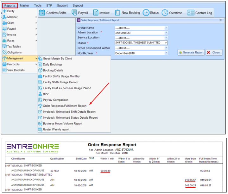Click the Generate Report button
This screenshot has height=194, width=228.
(191, 52)
